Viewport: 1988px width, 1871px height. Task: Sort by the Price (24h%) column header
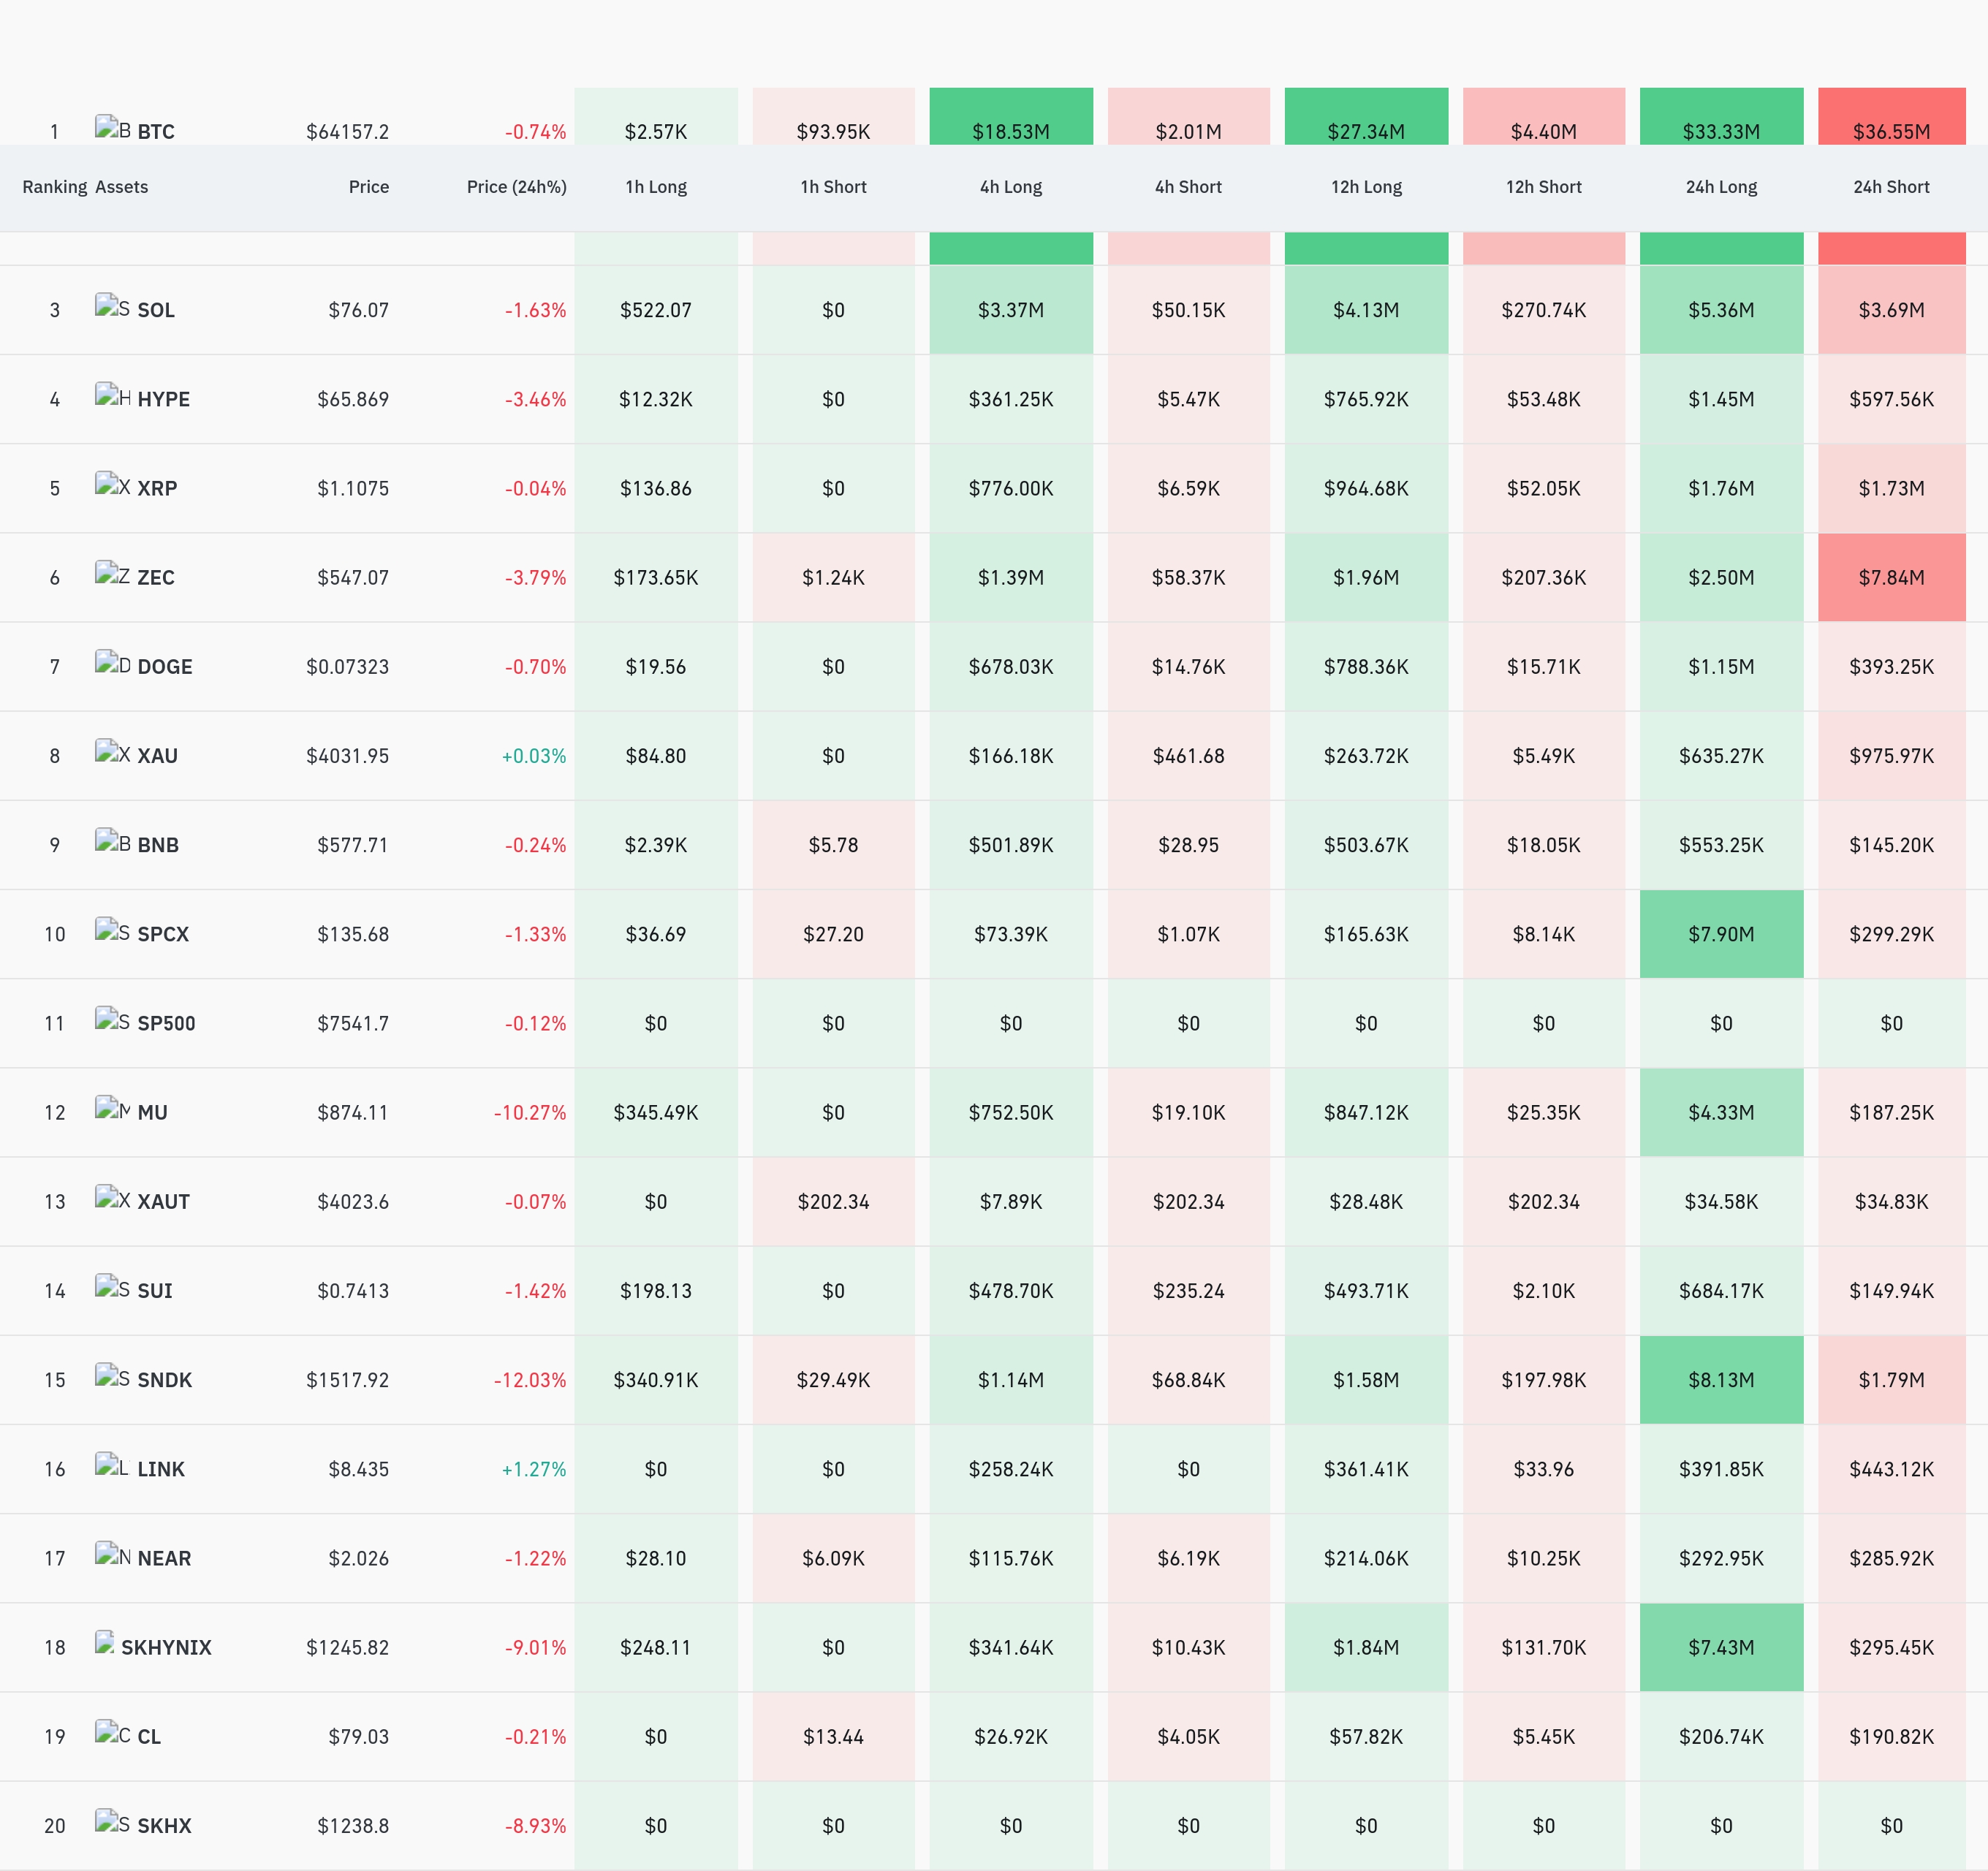pyautogui.click(x=516, y=187)
